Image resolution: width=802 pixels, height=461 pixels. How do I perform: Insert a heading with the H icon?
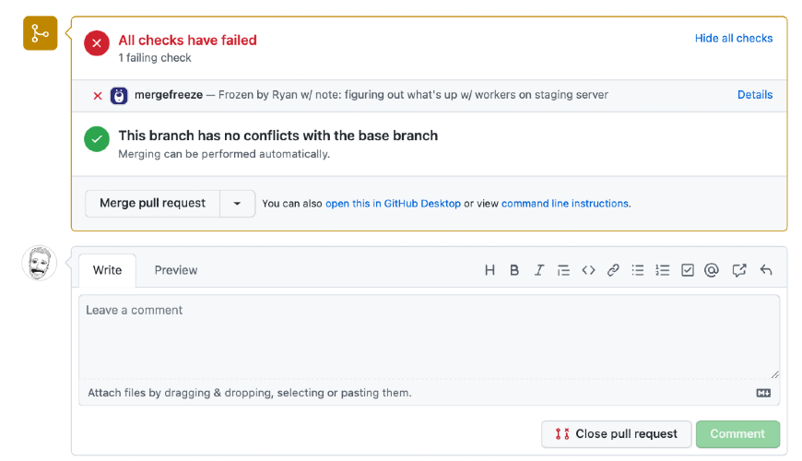(489, 270)
